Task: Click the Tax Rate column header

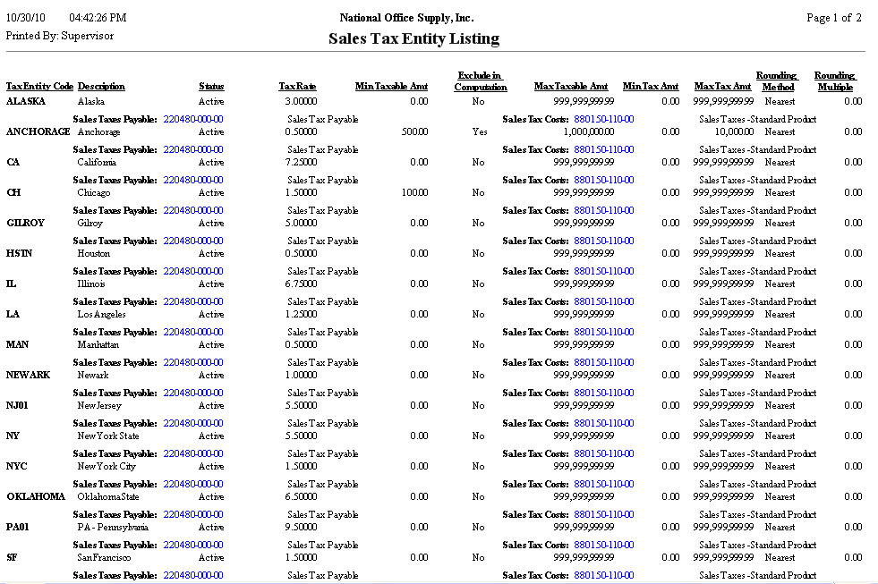Action: [x=297, y=87]
